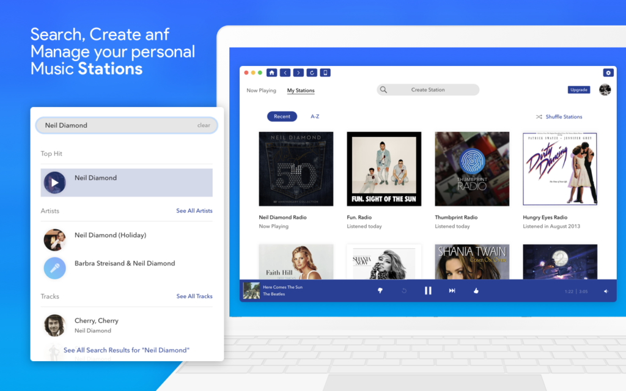Open the user profile avatar

pos(605,90)
